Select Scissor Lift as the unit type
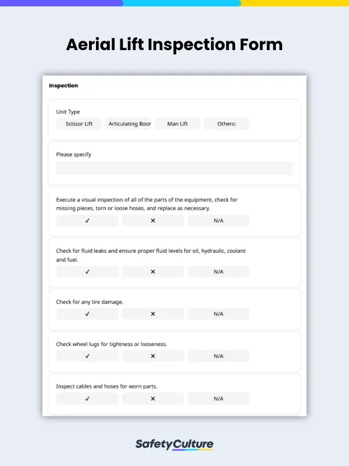349x466 pixels. tap(79, 123)
